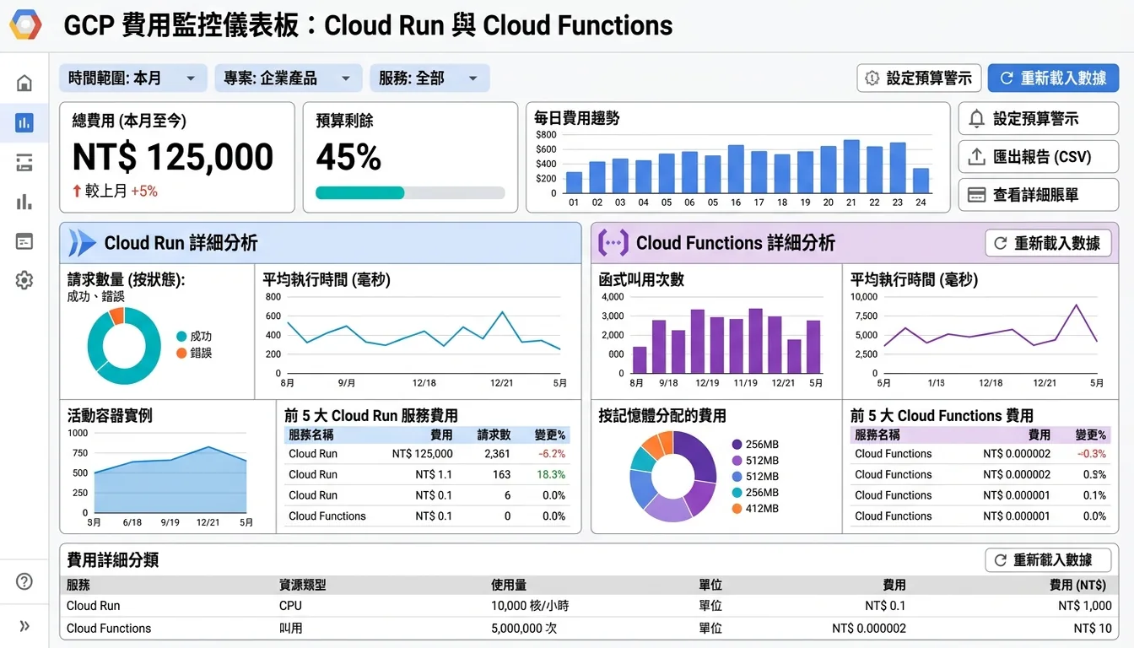Click the 費用 (NT$) column header
Viewport: 1134px width, 648px height.
click(x=1077, y=585)
